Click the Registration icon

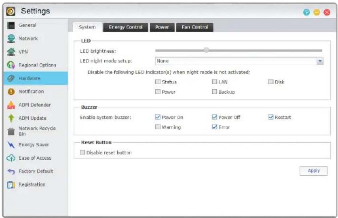pyautogui.click(x=11, y=185)
